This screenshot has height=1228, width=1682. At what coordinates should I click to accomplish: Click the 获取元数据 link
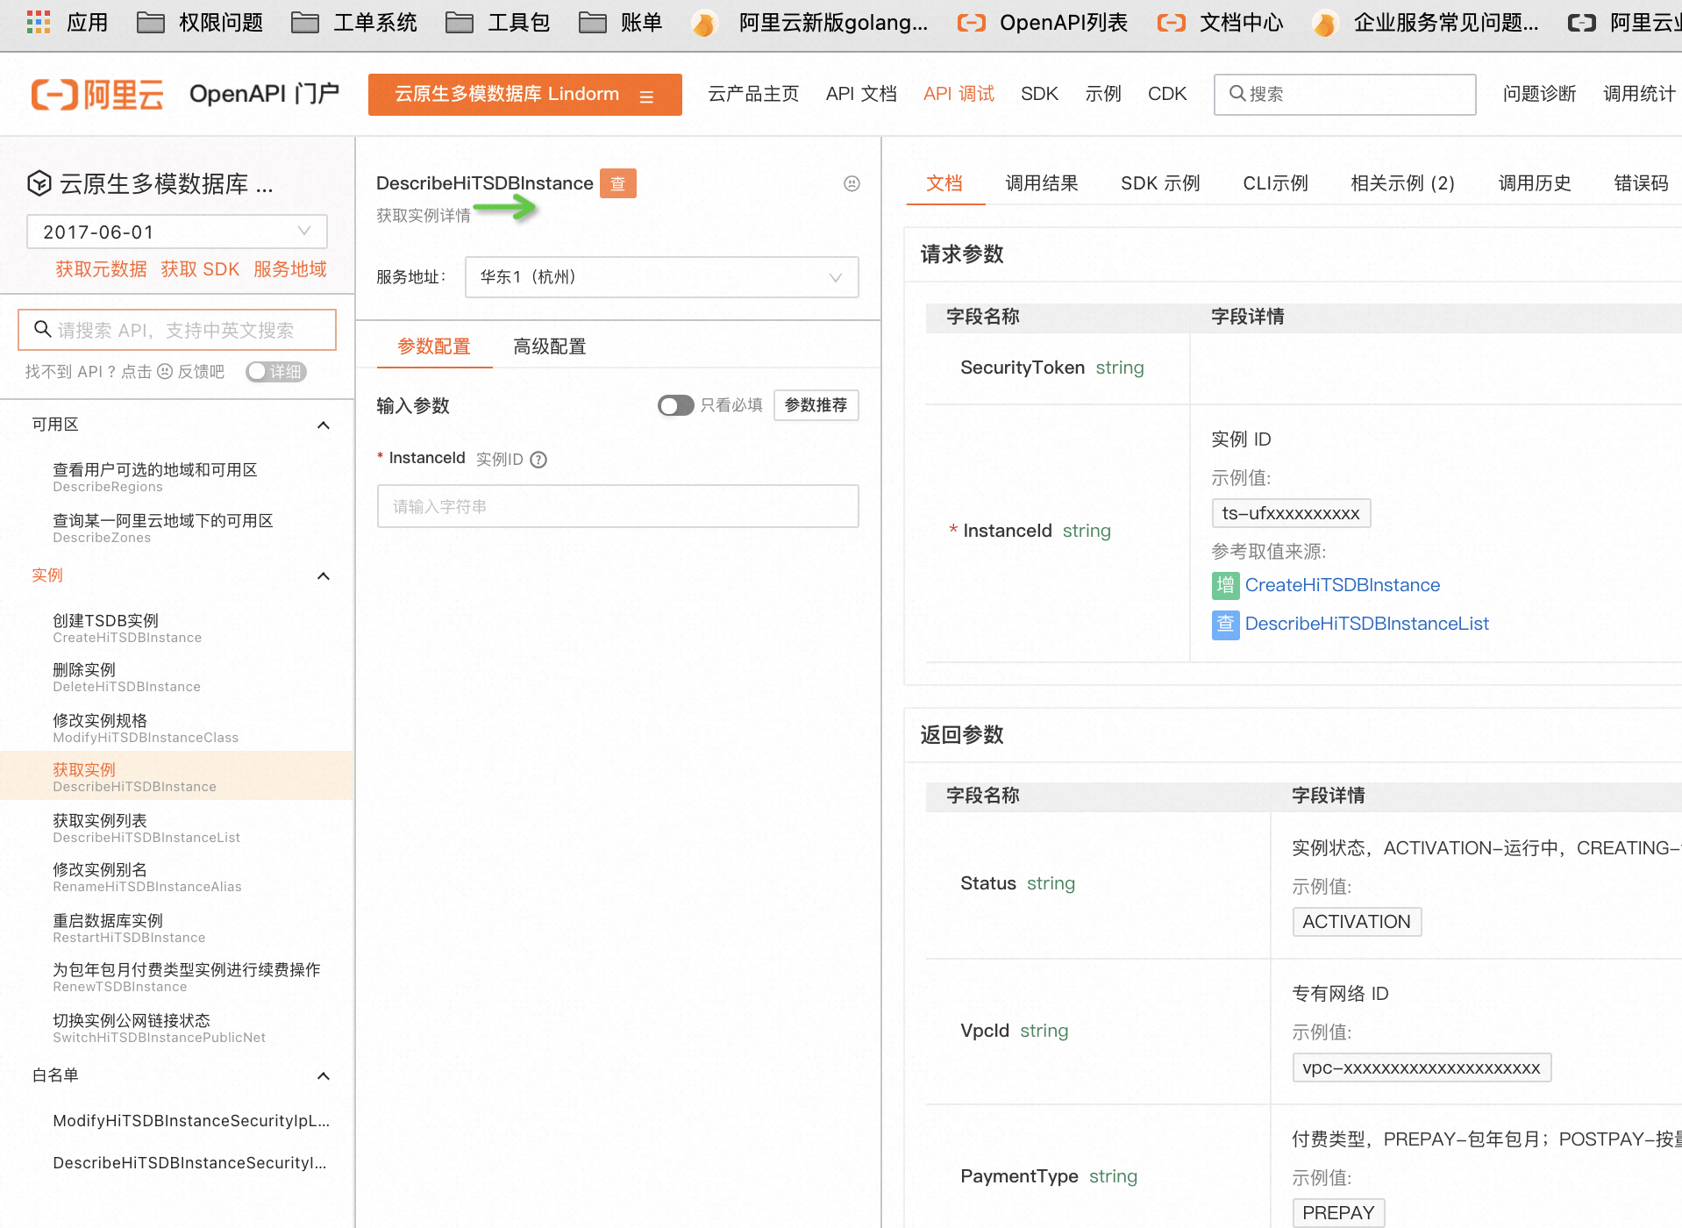tap(101, 269)
